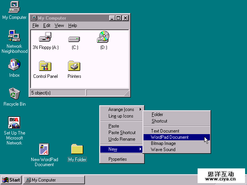247x185 pixels.
Task: Click the Set Up The Microsoft Network icon
Action: (x=14, y=123)
